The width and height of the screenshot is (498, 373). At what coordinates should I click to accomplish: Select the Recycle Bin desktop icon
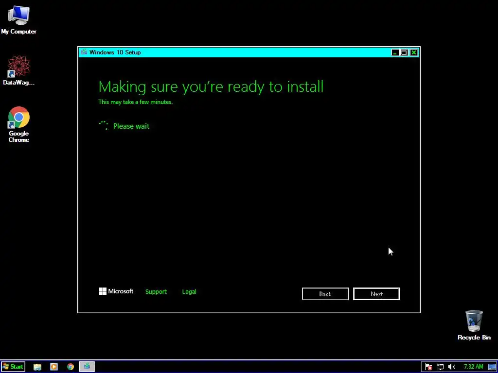(x=474, y=325)
